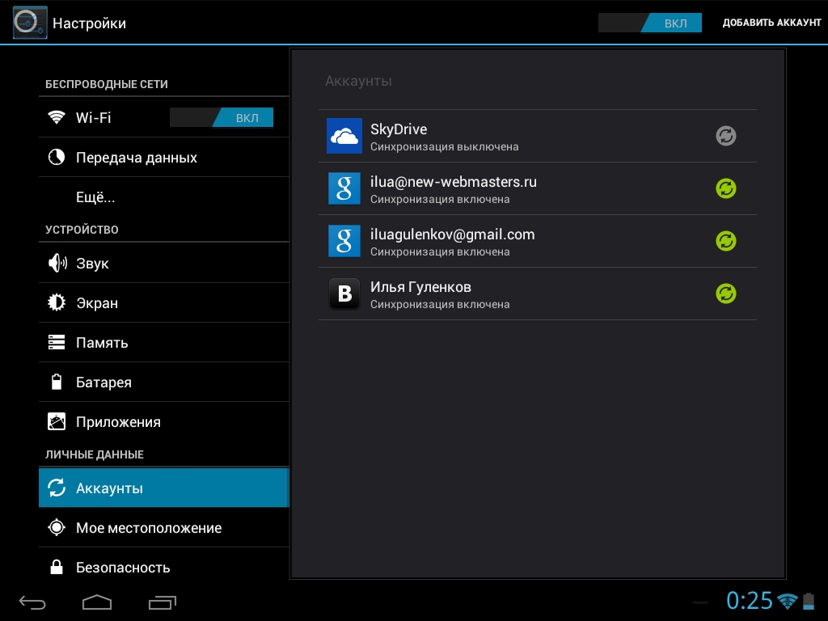The image size is (828, 621).
Task: Tap the clock in the status bar
Action: click(749, 601)
